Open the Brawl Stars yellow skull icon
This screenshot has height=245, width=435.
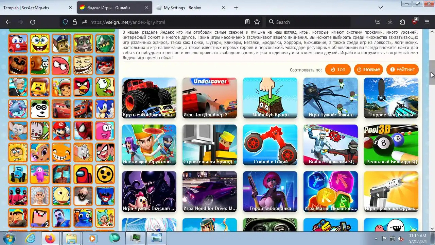click(x=105, y=174)
